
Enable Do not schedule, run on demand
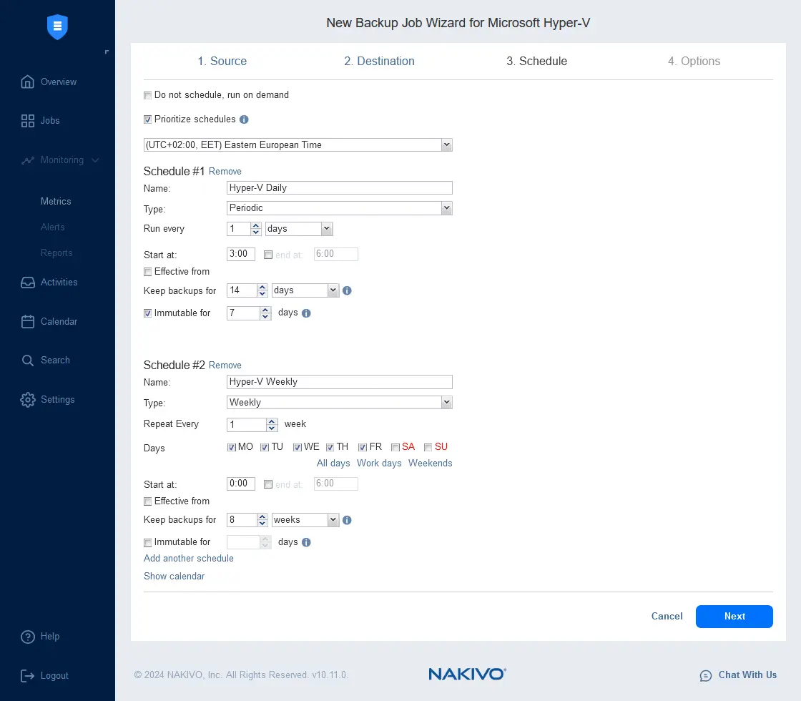click(147, 96)
